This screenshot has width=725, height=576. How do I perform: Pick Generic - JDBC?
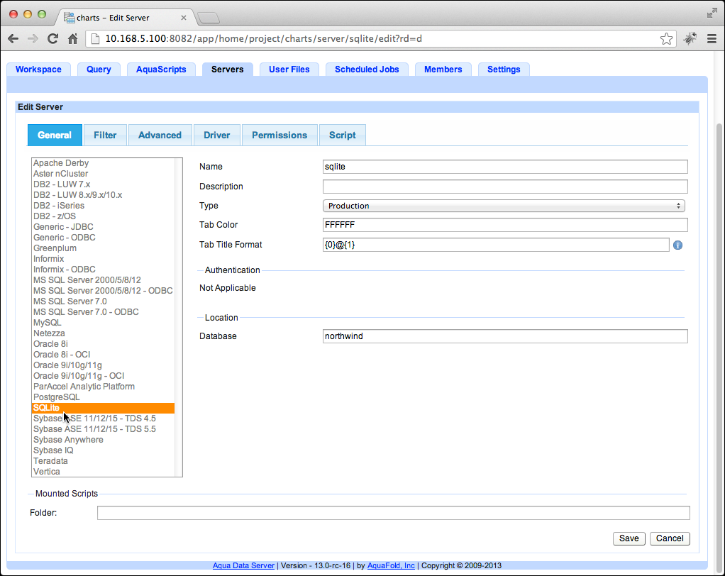103,227
